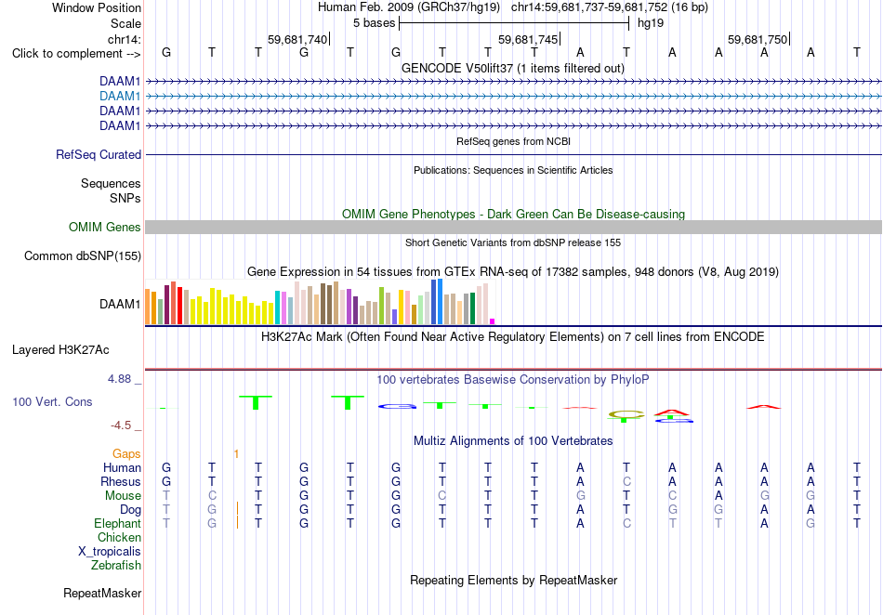883x615 pixels.
Task: Click the '59,681,745' position marker
Action: pyautogui.click(x=528, y=39)
